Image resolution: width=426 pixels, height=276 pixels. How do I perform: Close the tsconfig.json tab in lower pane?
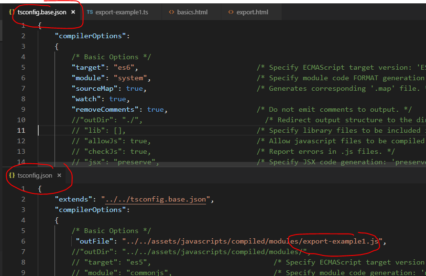[x=59, y=175]
